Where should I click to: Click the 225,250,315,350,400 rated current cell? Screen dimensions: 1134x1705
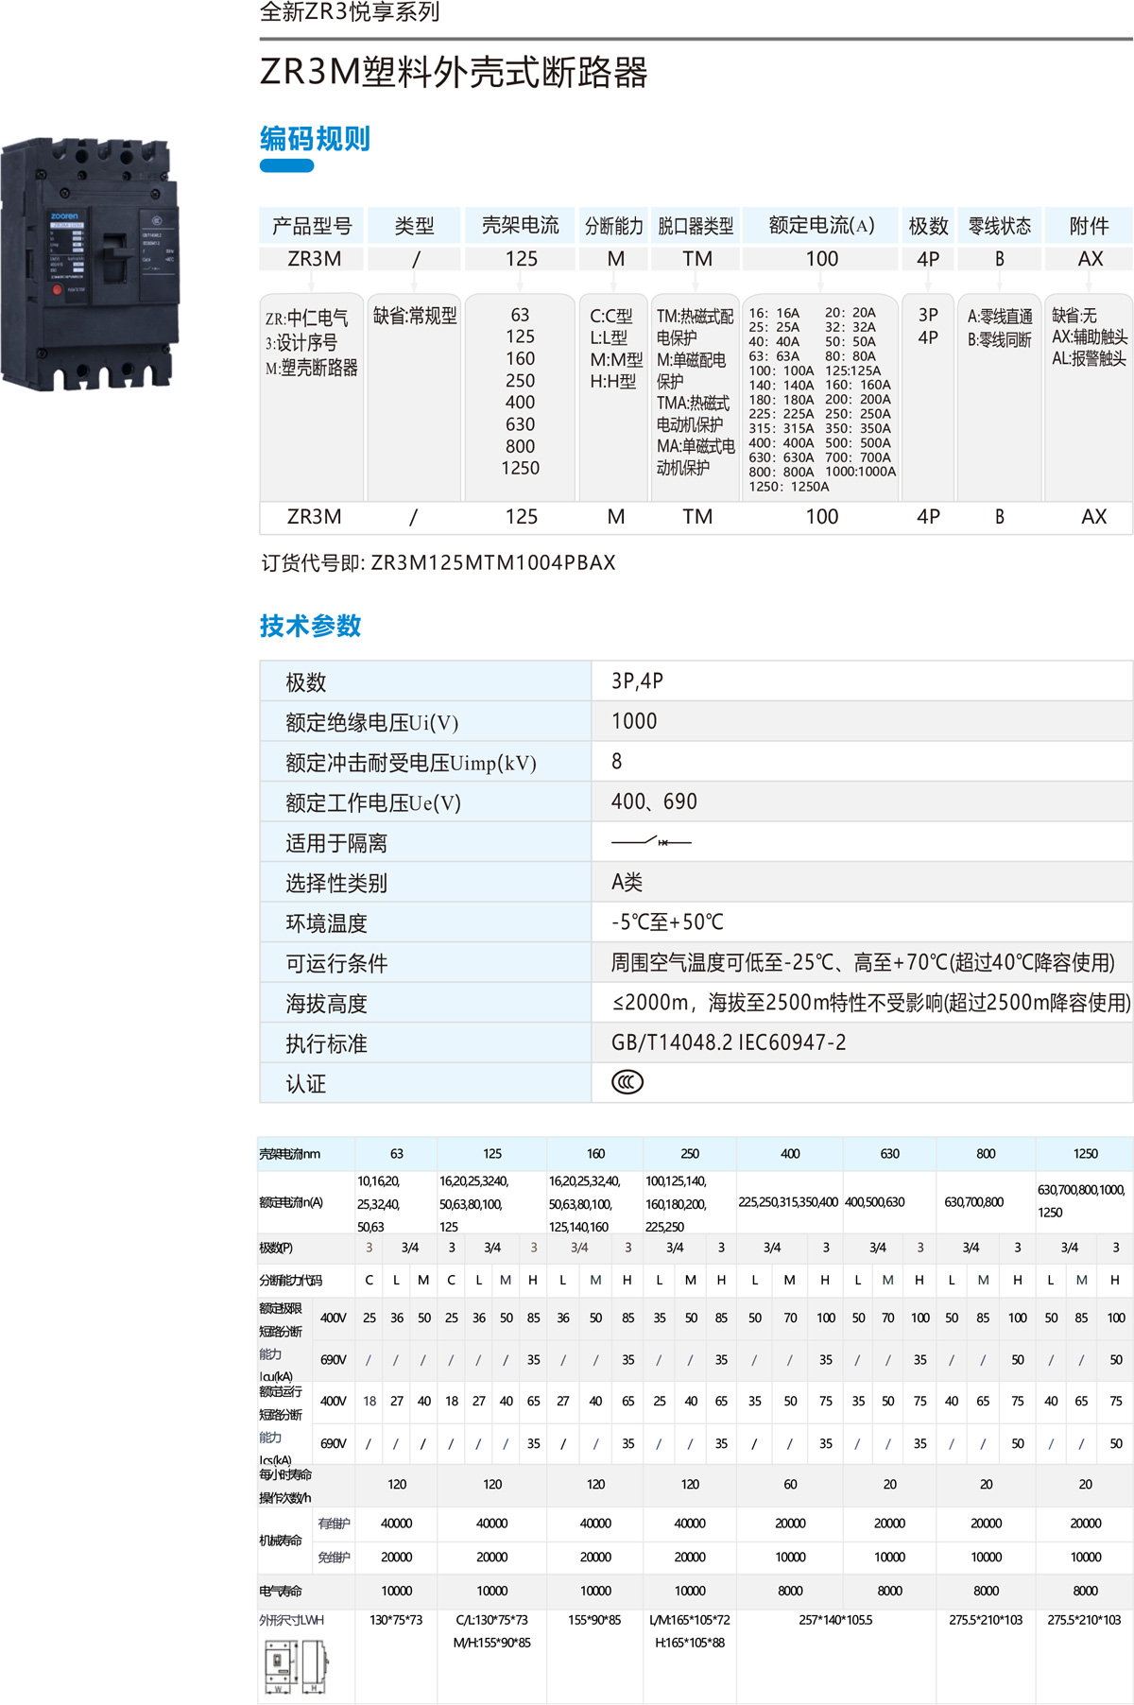click(x=788, y=1202)
